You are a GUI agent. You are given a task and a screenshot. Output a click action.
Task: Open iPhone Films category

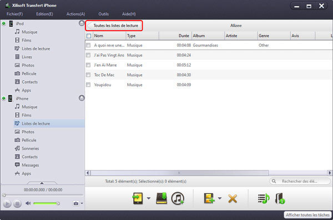(23, 115)
